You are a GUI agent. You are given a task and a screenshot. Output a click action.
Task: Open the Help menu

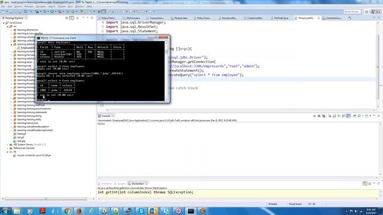pos(89,7)
